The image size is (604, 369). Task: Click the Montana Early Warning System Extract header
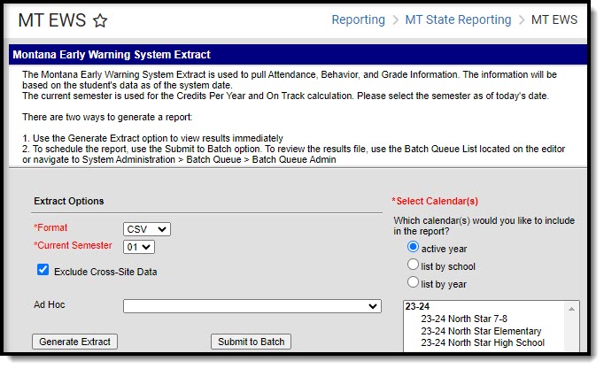click(112, 55)
